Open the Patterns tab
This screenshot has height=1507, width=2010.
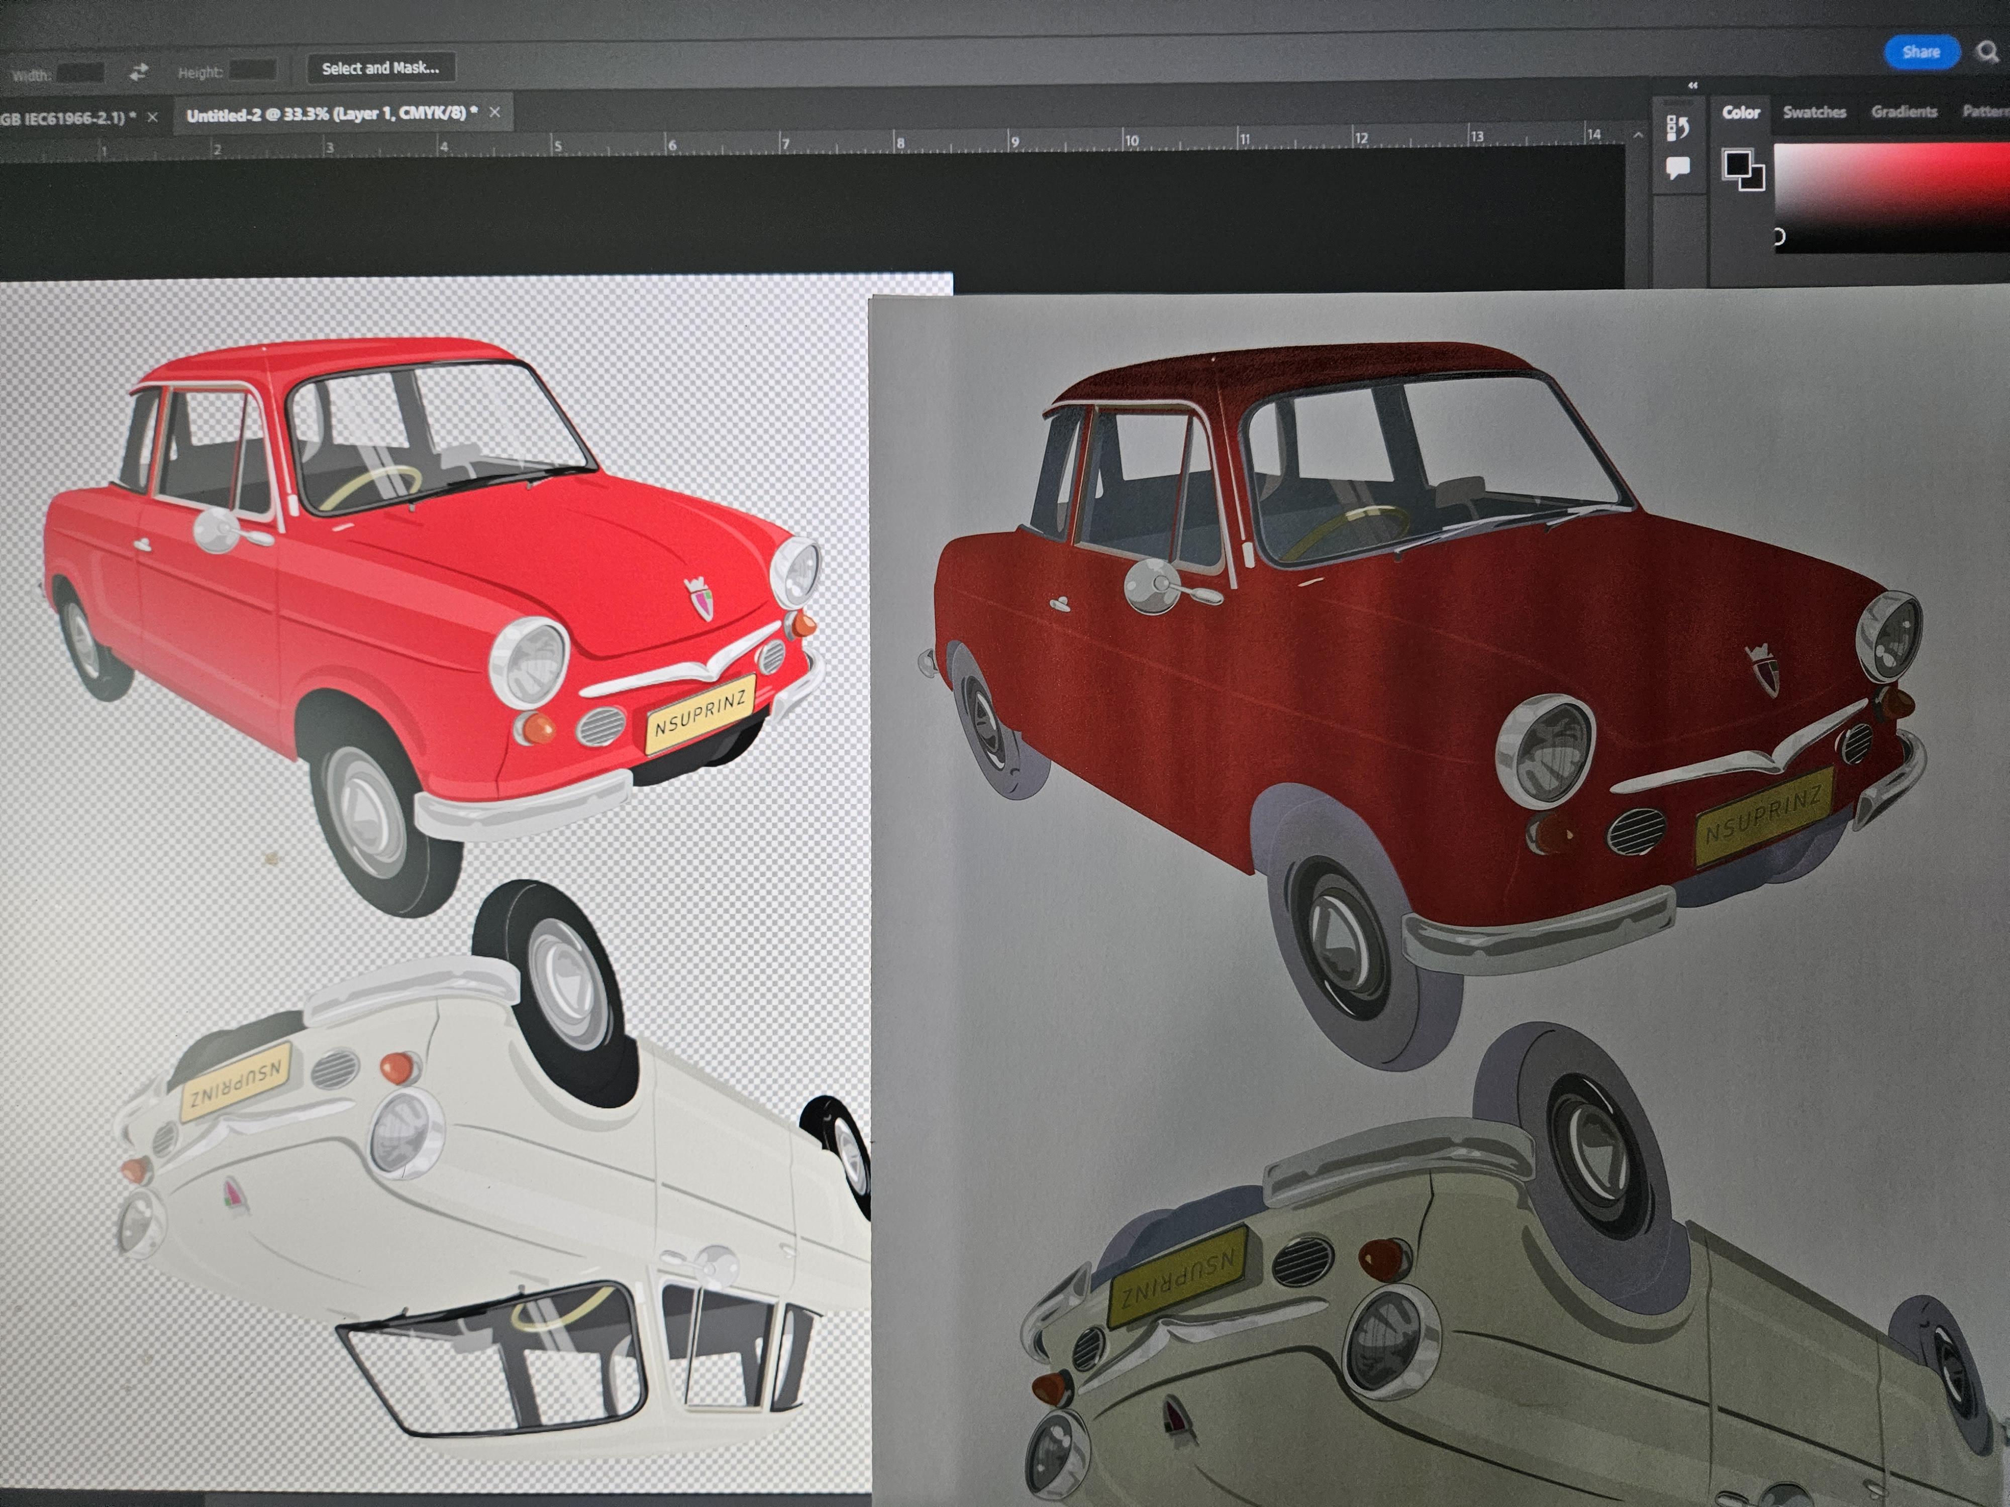pos(1985,112)
